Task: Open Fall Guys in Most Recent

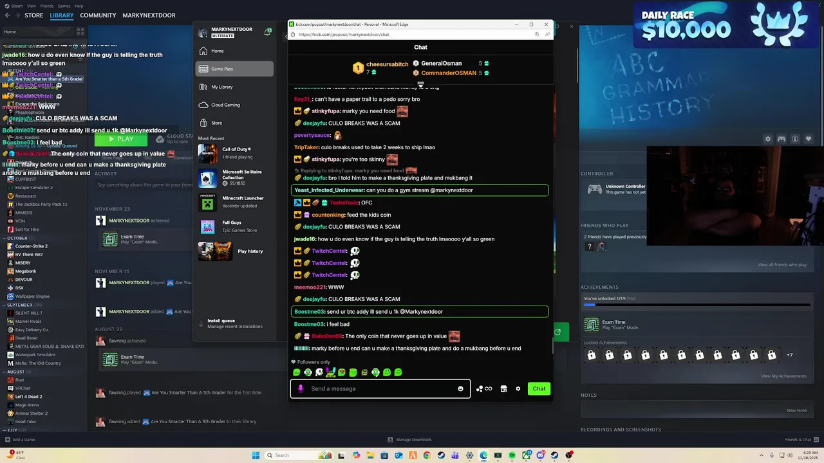Action: pyautogui.click(x=234, y=226)
